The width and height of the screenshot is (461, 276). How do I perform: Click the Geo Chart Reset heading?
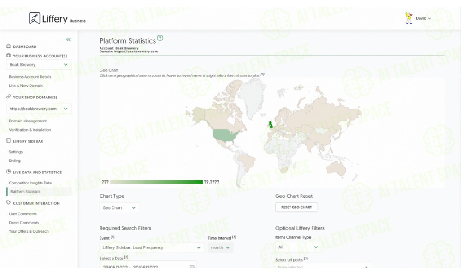coord(294,196)
